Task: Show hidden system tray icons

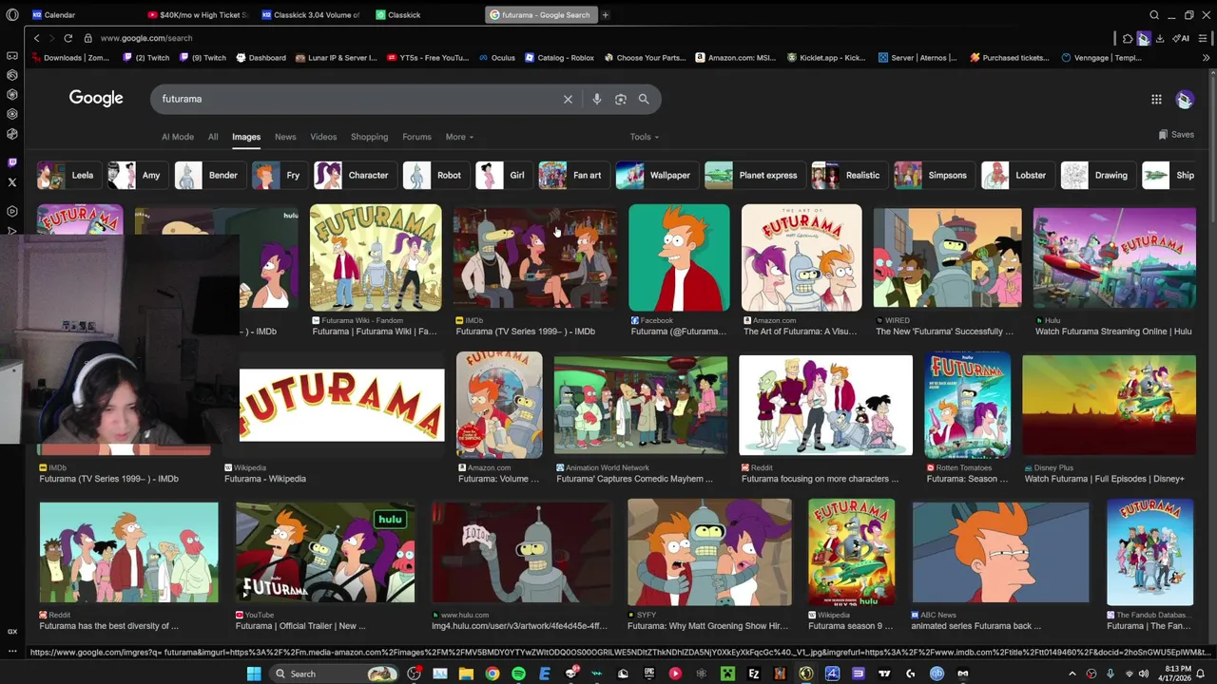Action: (x=1072, y=674)
